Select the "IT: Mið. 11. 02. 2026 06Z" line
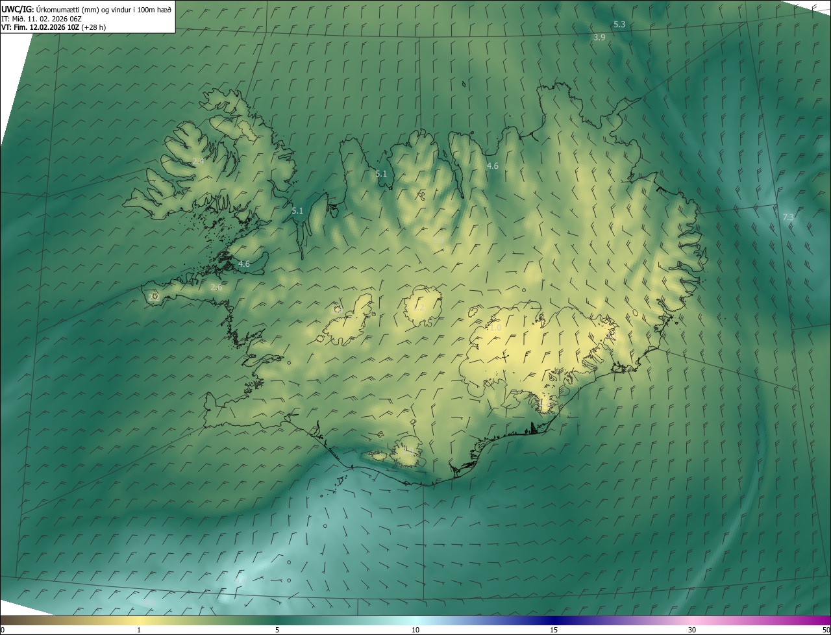 pyautogui.click(x=41, y=19)
